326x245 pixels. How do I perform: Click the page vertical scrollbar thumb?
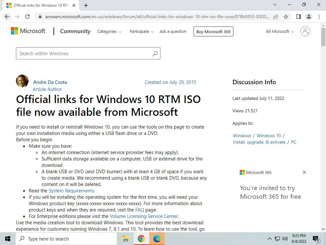[x=323, y=37]
